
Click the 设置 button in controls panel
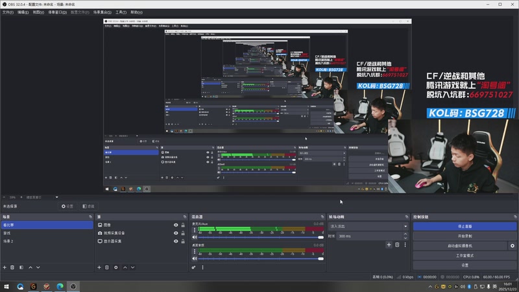[465, 265]
